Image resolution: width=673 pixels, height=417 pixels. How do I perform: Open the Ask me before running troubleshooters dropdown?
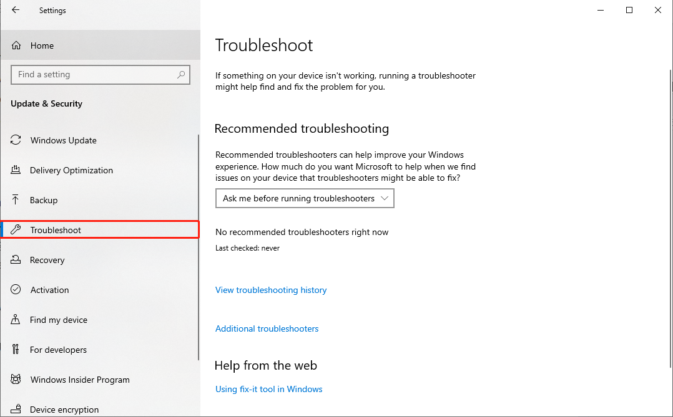(x=305, y=198)
